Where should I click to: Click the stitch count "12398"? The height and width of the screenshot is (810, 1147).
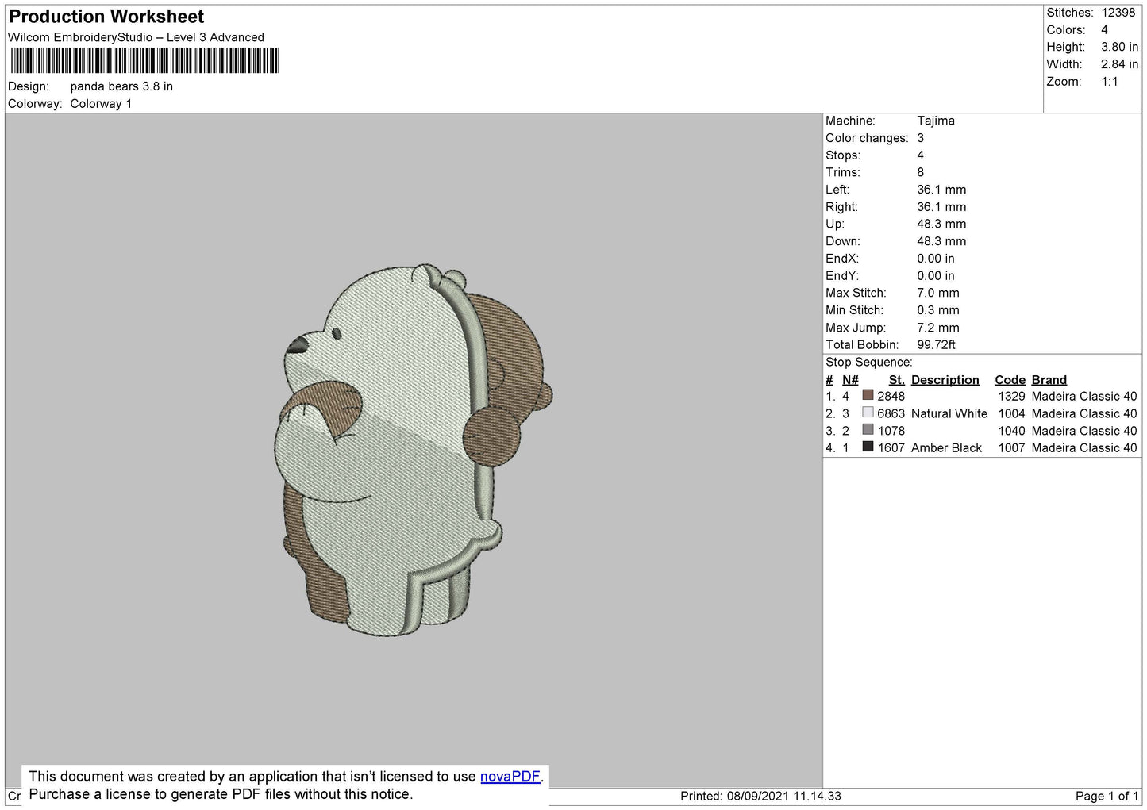pyautogui.click(x=1118, y=13)
